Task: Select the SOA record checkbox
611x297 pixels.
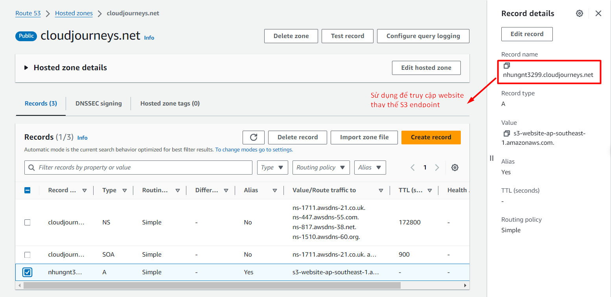Action: click(28, 255)
